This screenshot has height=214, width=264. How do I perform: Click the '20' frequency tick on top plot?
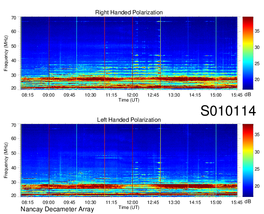tap(14, 88)
